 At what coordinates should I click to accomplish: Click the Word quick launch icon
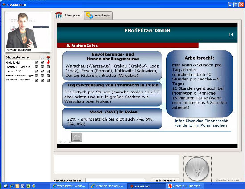tap(23, 186)
